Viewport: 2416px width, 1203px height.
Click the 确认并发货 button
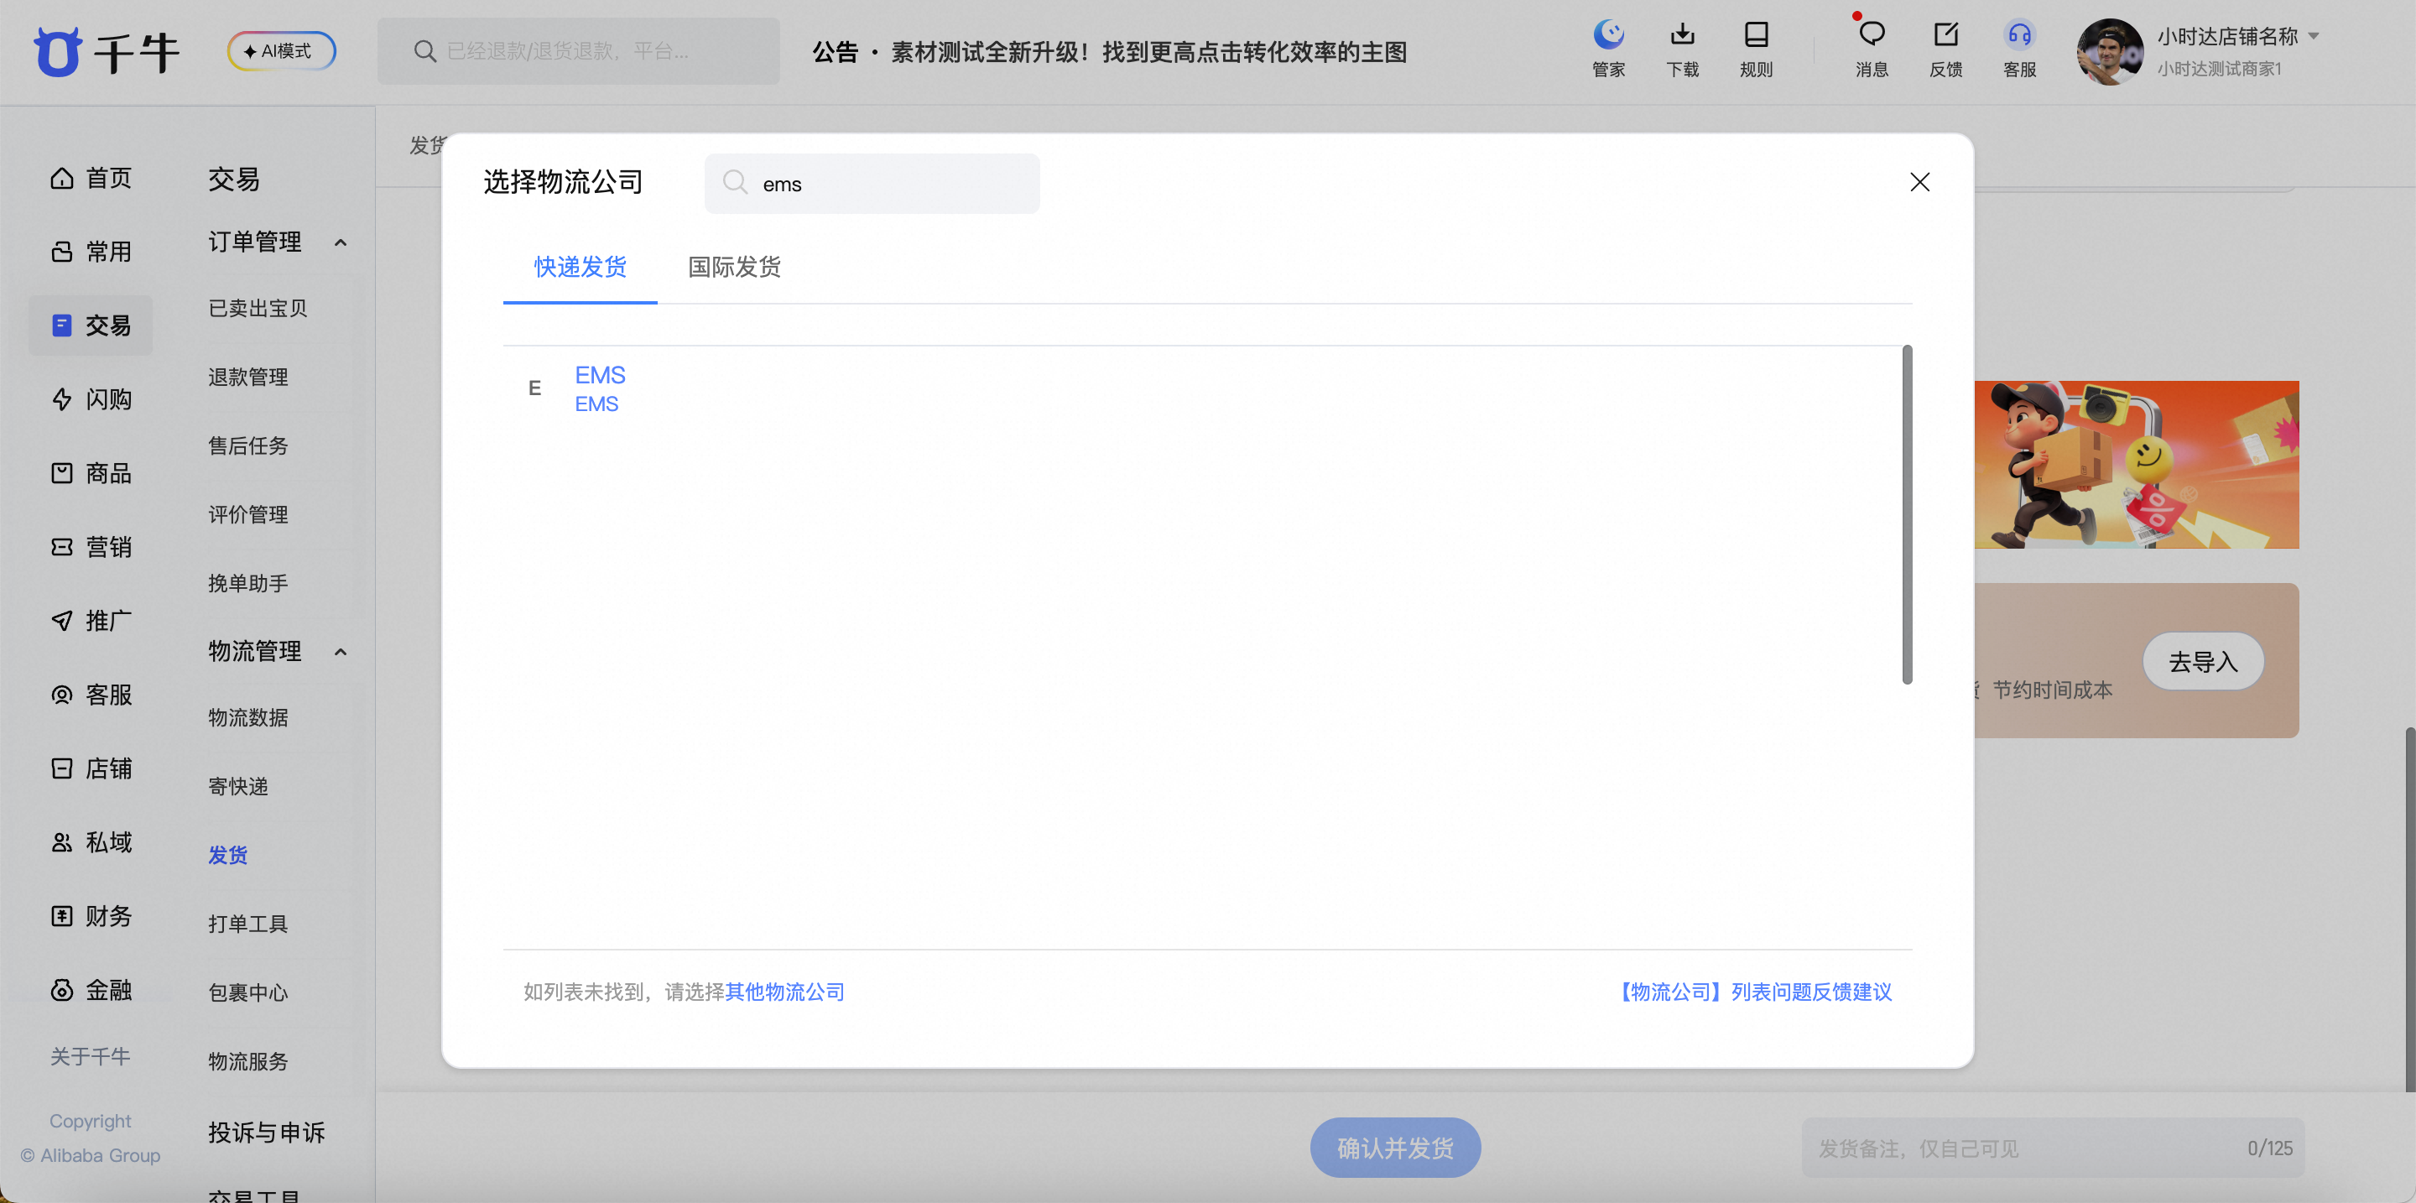[1396, 1148]
